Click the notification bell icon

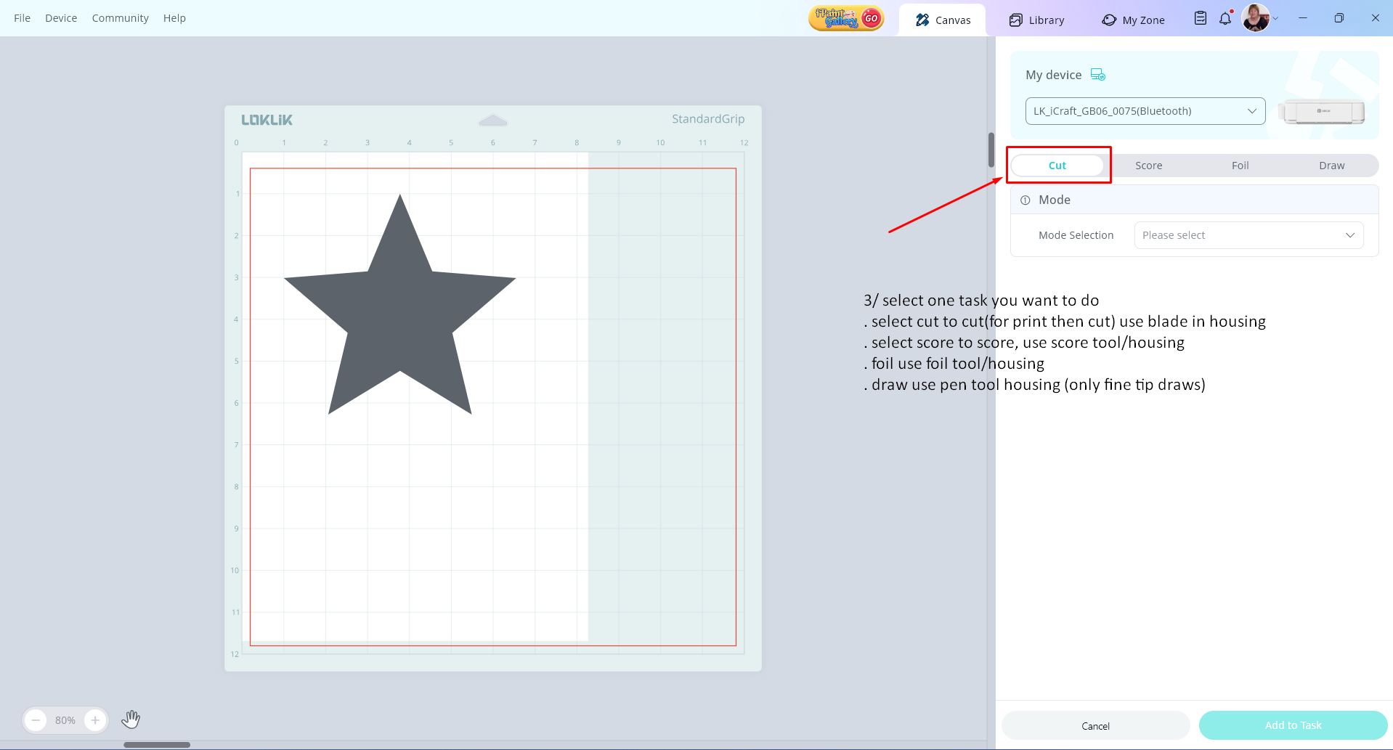[1225, 19]
